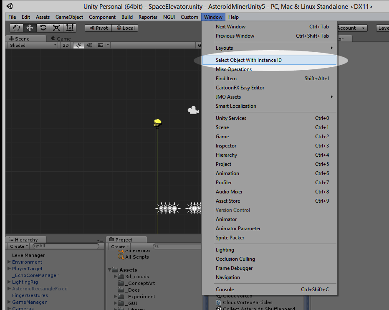This screenshot has width=389, height=310.
Task: Open the Shaded draw mode dropdown
Action: point(33,45)
